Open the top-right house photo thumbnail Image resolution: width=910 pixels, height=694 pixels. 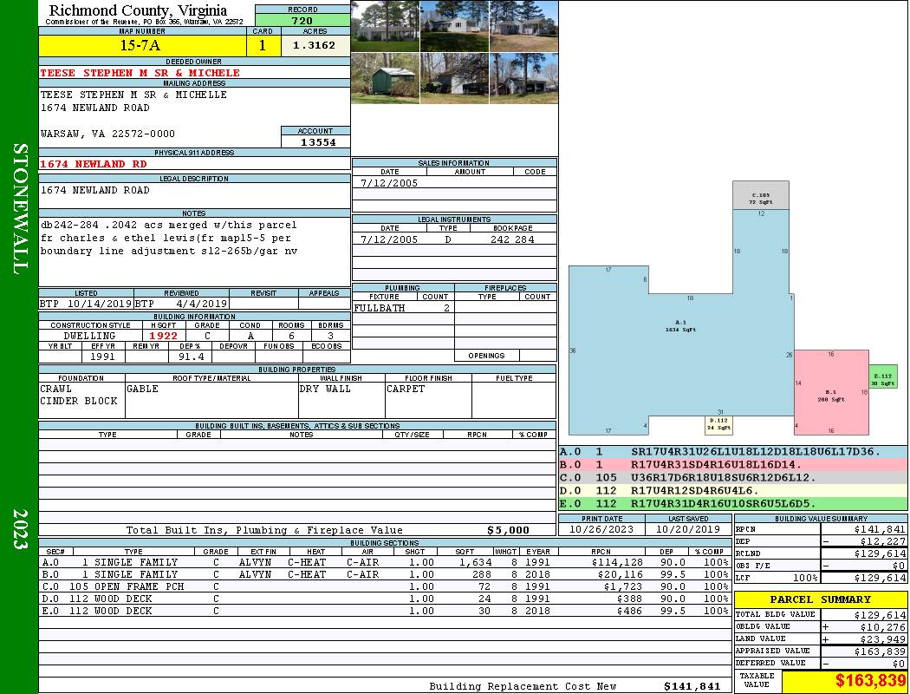click(523, 26)
